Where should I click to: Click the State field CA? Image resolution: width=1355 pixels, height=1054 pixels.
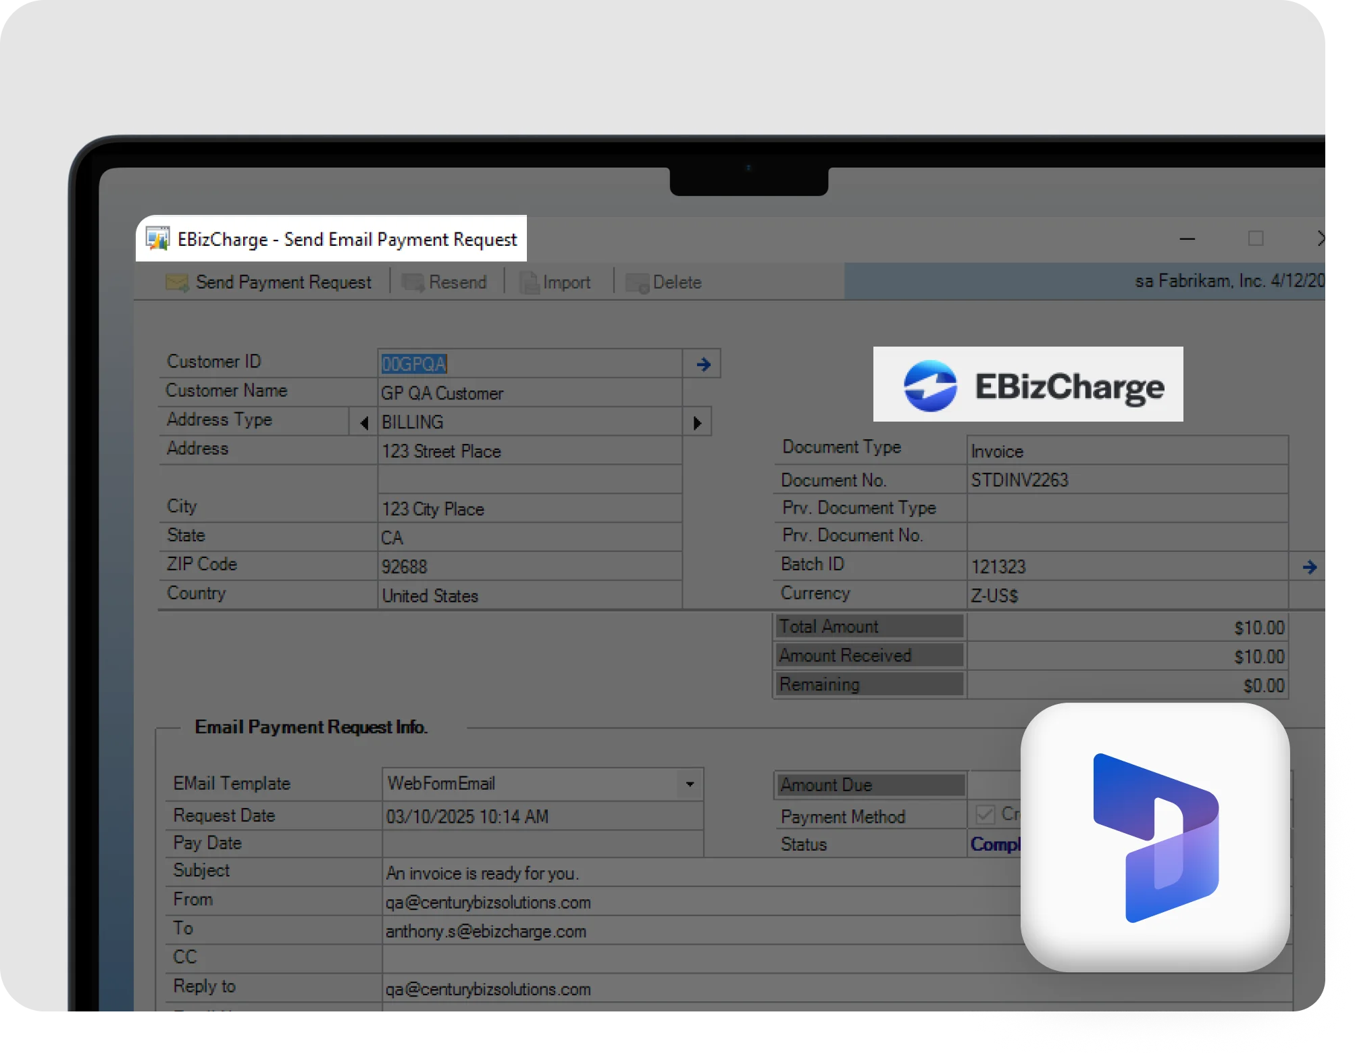(530, 538)
